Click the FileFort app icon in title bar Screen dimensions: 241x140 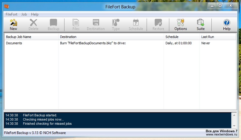(x=7, y=7)
